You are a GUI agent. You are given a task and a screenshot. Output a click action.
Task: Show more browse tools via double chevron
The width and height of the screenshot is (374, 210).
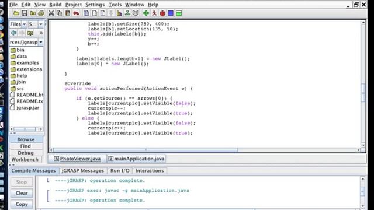tap(41, 33)
